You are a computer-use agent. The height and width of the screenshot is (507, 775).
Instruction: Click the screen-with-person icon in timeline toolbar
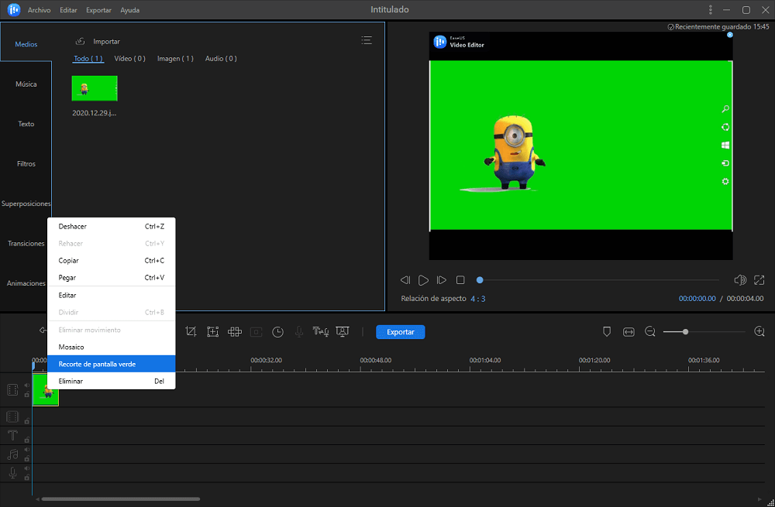pyautogui.click(x=343, y=332)
